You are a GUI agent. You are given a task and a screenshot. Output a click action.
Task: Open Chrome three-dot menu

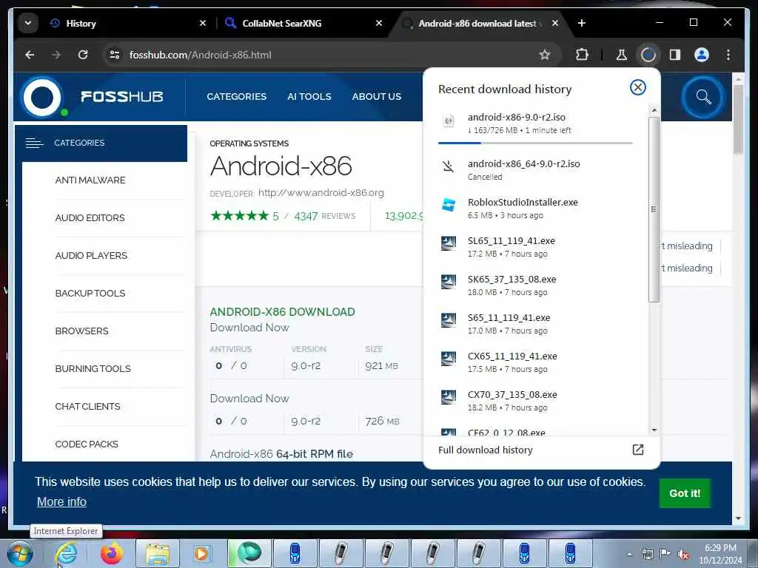(728, 55)
